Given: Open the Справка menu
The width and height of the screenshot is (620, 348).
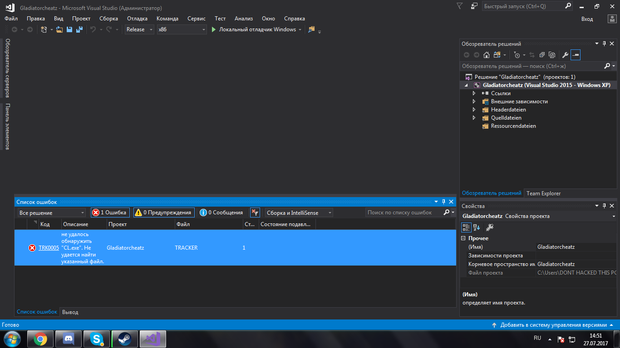Looking at the screenshot, I should (x=295, y=19).
